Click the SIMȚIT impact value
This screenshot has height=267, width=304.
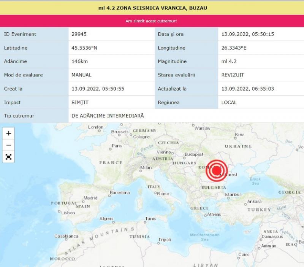tap(80, 102)
